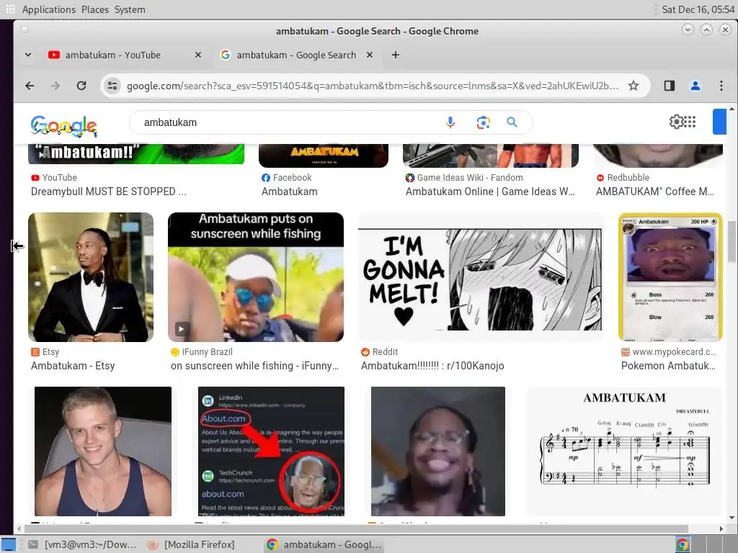
Task: Click the scroll right arrow of horizontal scrollbar
Action: coord(721,529)
